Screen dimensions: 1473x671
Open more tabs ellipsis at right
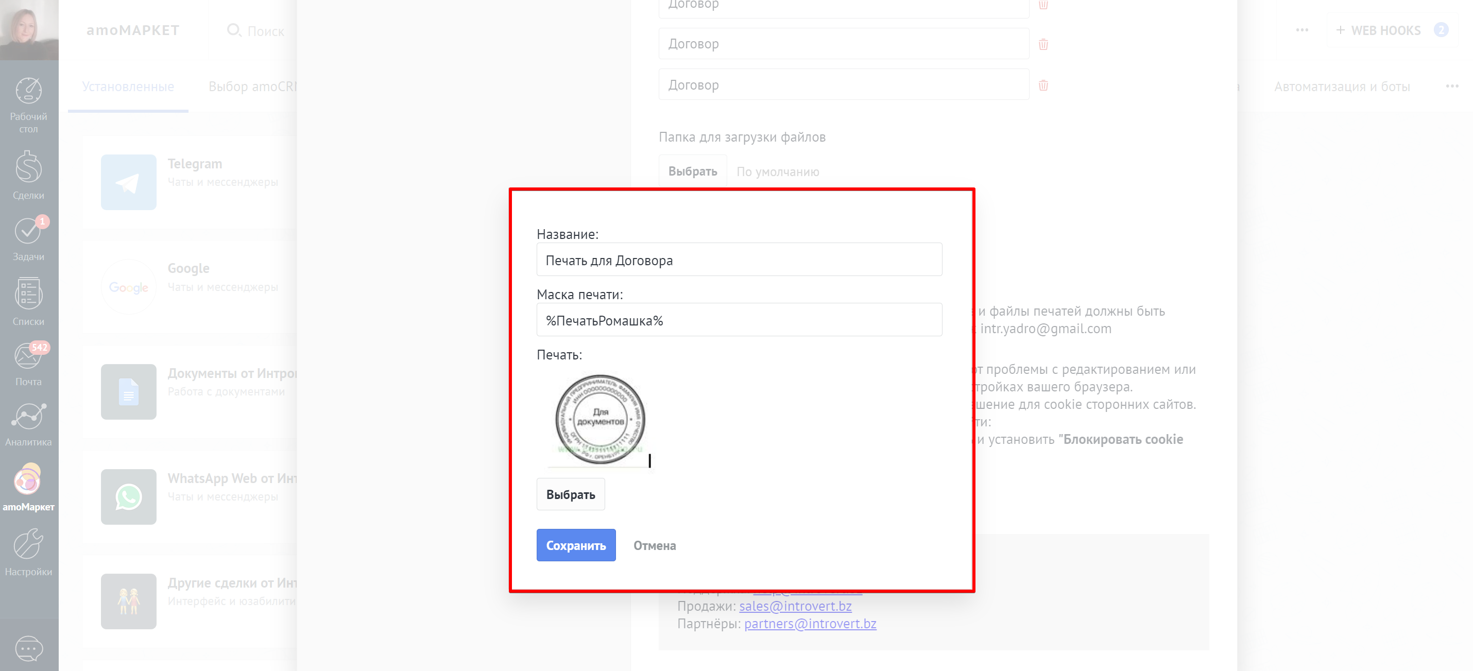1452,87
